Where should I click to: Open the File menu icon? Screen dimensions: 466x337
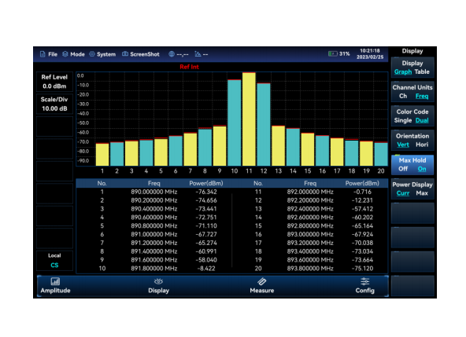(x=43, y=54)
